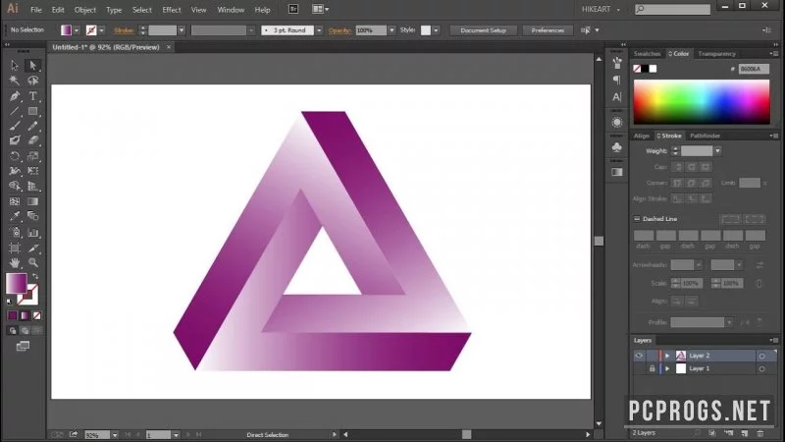The width and height of the screenshot is (785, 442).
Task: Close the Untitled-1 document tab
Action: pos(169,47)
